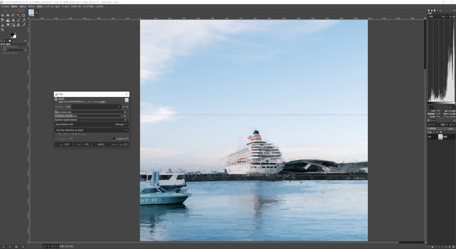456x249 pixels.
Task: Select the Move tool in toolbox
Action: (2, 16)
